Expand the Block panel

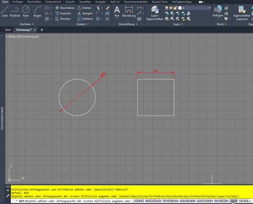tap(222, 24)
